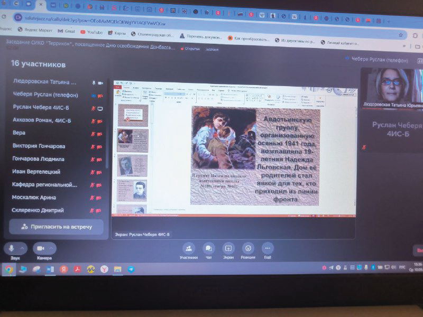This screenshot has height=317, width=423.
Task: Click muted mic icon for Скляренко Дмитрий
Action: (92, 210)
